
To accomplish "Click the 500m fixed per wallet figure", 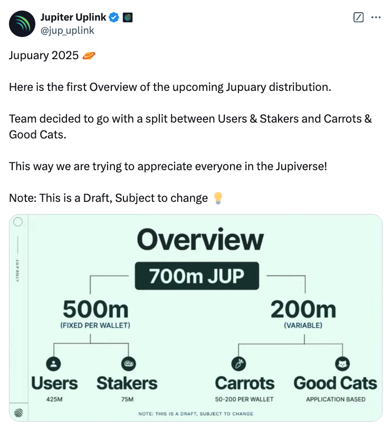I will [x=95, y=310].
